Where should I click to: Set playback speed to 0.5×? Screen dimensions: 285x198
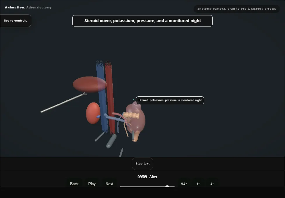click(x=184, y=183)
